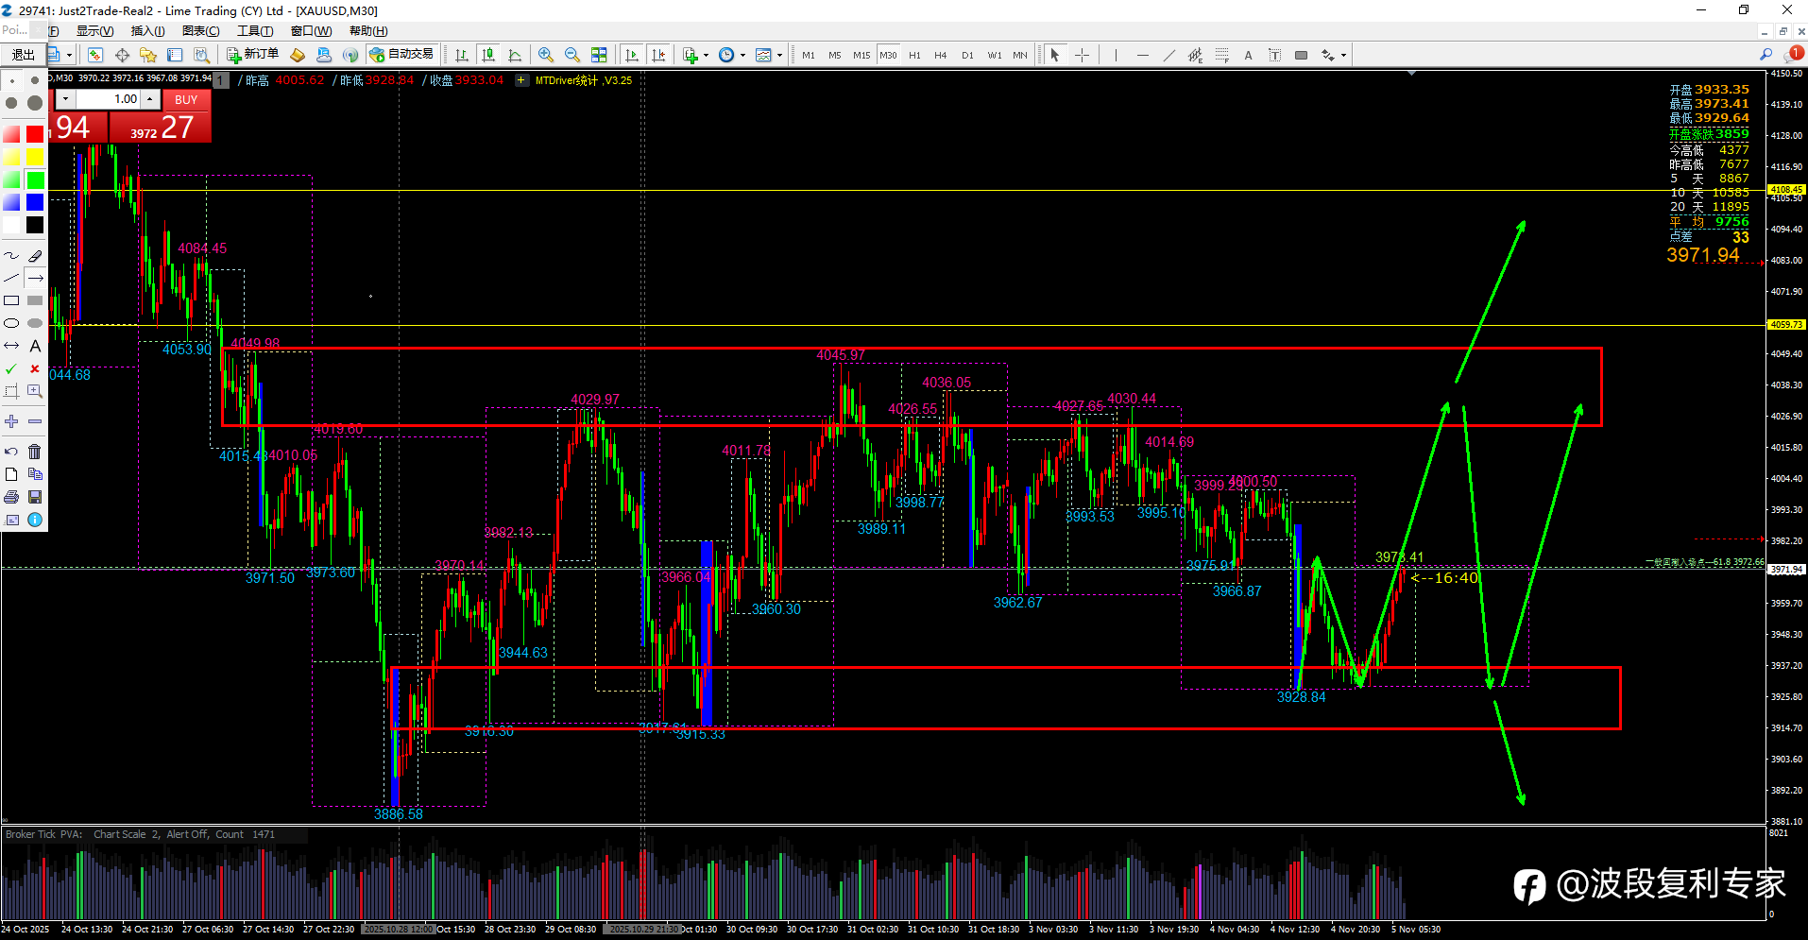
Task: Open the 显示(V) menu
Action: pyautogui.click(x=94, y=31)
